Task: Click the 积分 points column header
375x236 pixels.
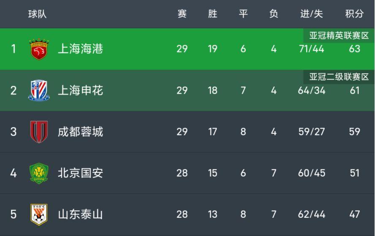Action: pyautogui.click(x=354, y=14)
